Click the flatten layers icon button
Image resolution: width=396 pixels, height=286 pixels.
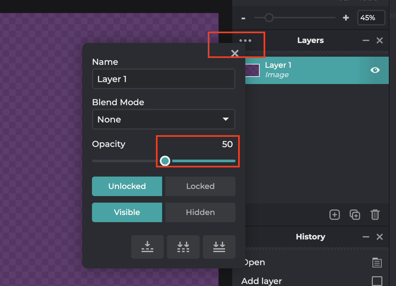219,247
